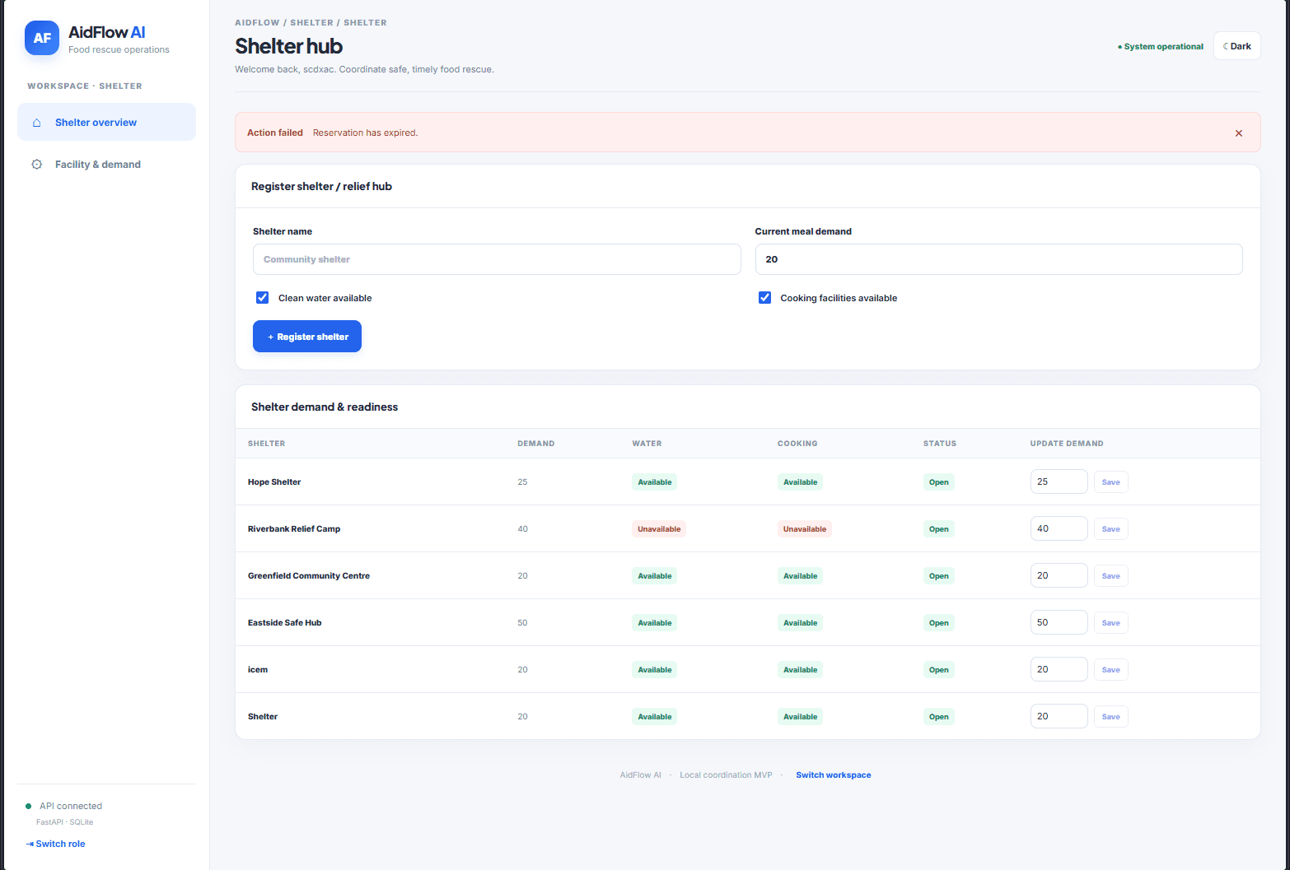The width and height of the screenshot is (1290, 870).
Task: Dismiss the Action failed alert
Action: tap(1238, 133)
